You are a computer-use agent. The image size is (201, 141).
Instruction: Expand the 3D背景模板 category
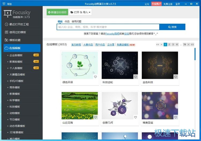click(8, 132)
